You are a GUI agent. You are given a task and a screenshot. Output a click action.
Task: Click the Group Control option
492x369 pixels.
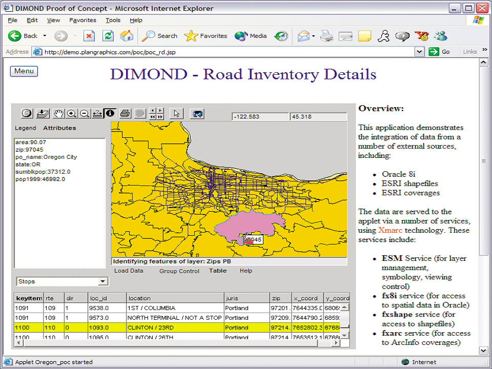[179, 271]
